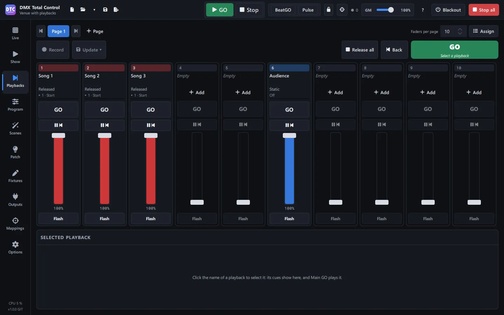504x315 pixels.
Task: Select the Page 1 tab
Action: [58, 31]
